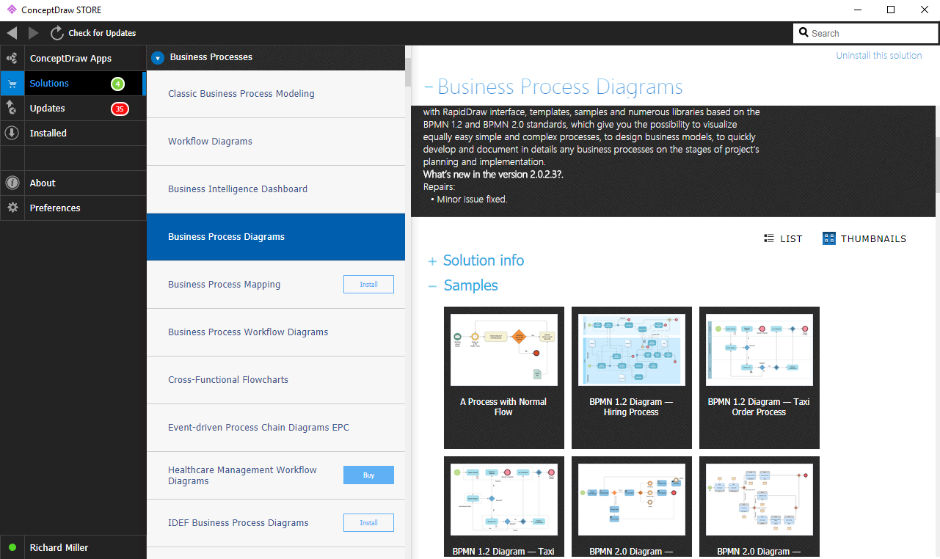
Task: Click 'Minor issue fixed.' text
Action: coord(473,199)
